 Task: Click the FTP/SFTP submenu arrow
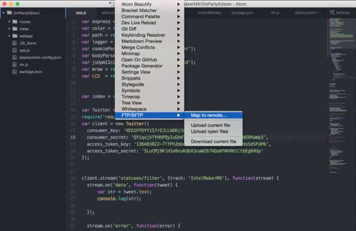pyautogui.click(x=179, y=115)
